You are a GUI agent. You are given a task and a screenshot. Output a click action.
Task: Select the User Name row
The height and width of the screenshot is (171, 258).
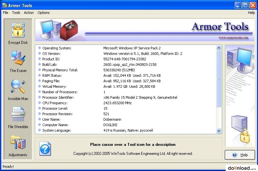click(126, 119)
